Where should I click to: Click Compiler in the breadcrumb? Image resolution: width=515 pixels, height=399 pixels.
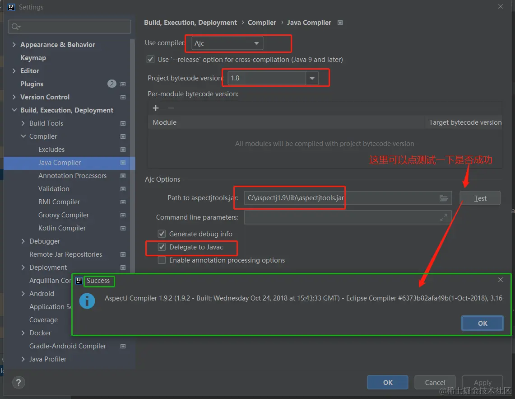[x=262, y=23]
